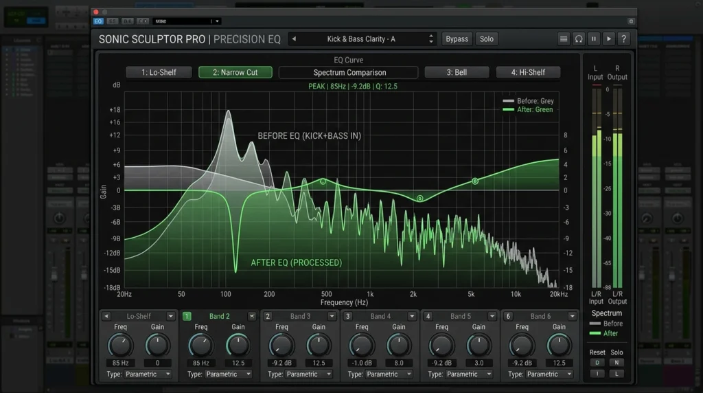Screen dimensions: 703x393
Task: Click the Band 4 gain 8.0 value field
Action: tap(399, 363)
